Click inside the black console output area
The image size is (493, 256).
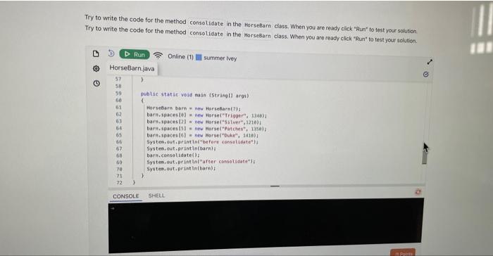point(266,224)
